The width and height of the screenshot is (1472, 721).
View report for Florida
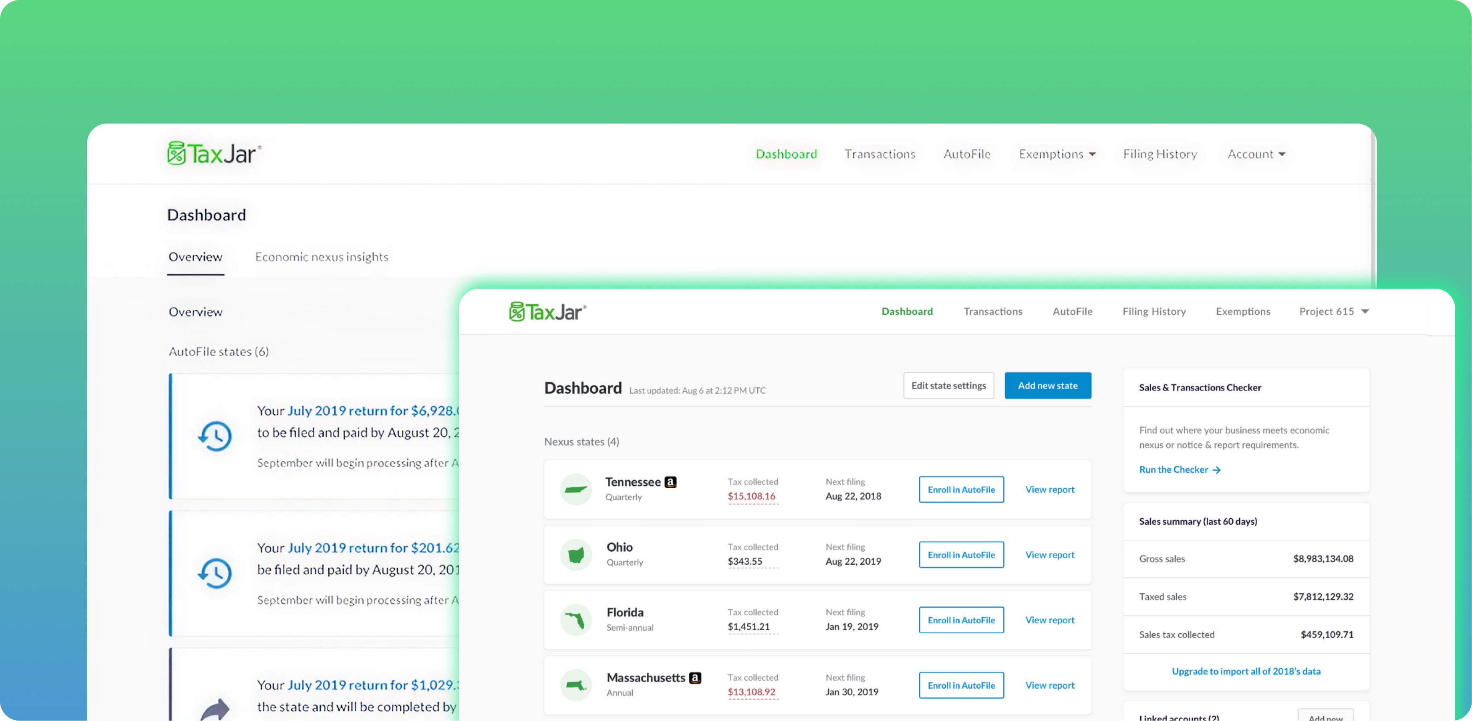[1050, 620]
